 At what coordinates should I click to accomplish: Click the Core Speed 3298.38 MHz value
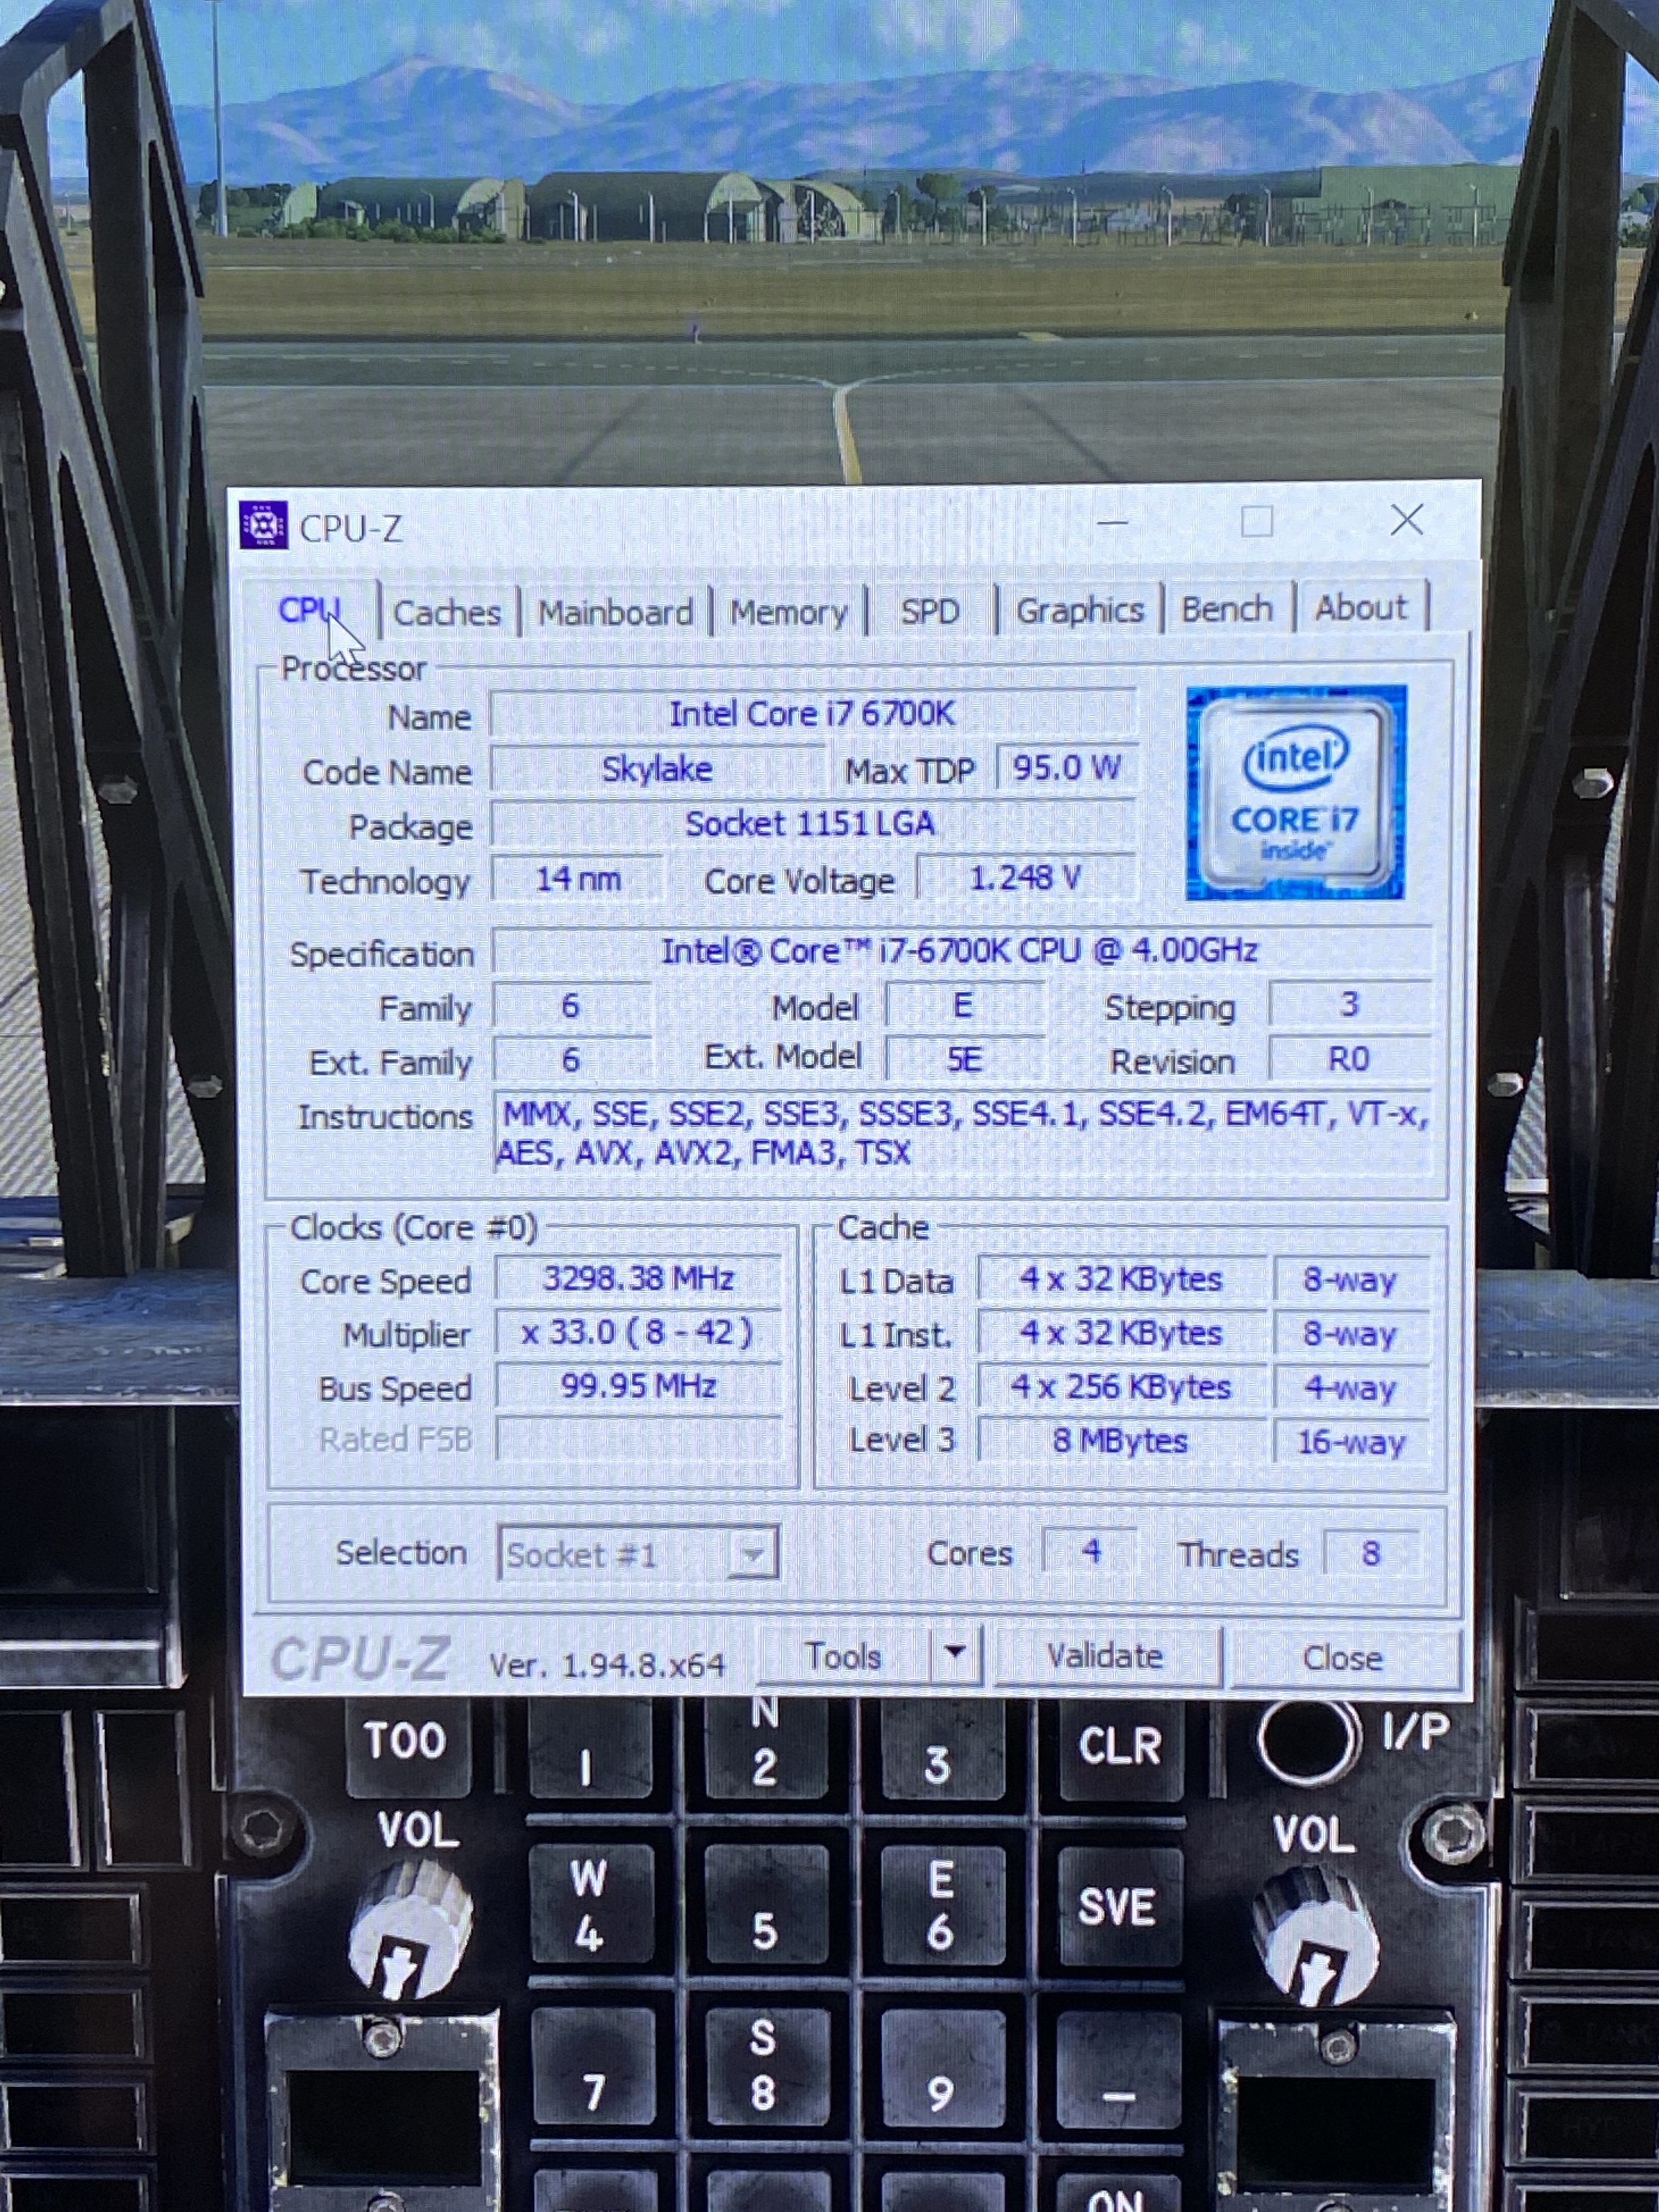638,1278
